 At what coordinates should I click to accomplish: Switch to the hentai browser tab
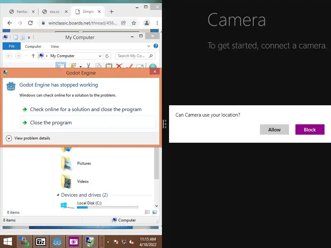pyautogui.click(x=22, y=12)
